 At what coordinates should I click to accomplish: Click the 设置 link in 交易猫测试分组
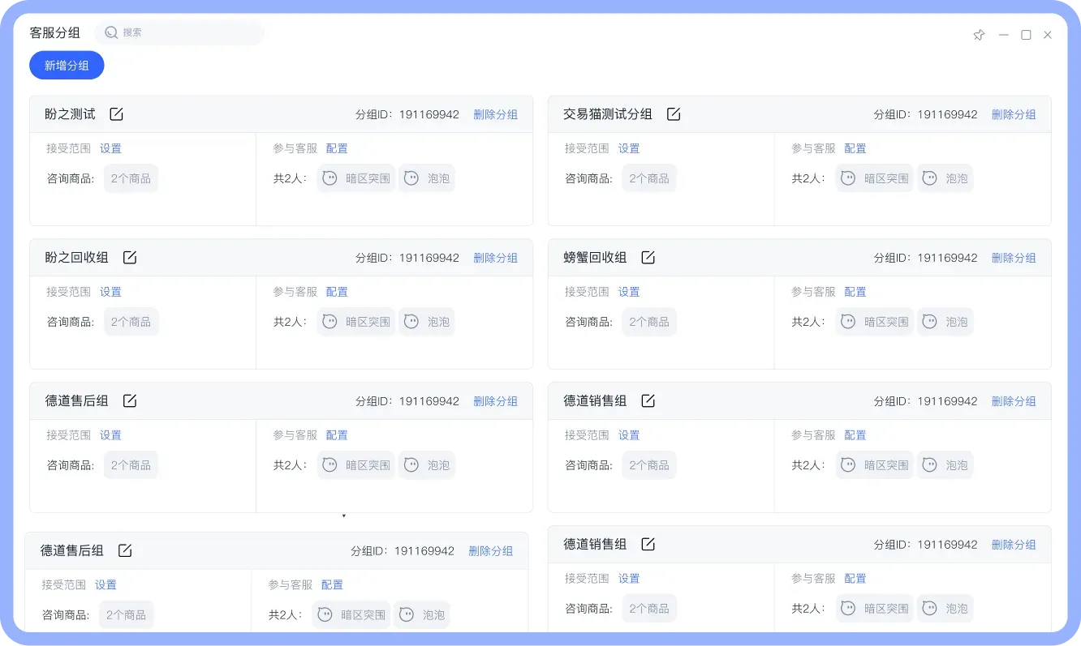coord(629,148)
